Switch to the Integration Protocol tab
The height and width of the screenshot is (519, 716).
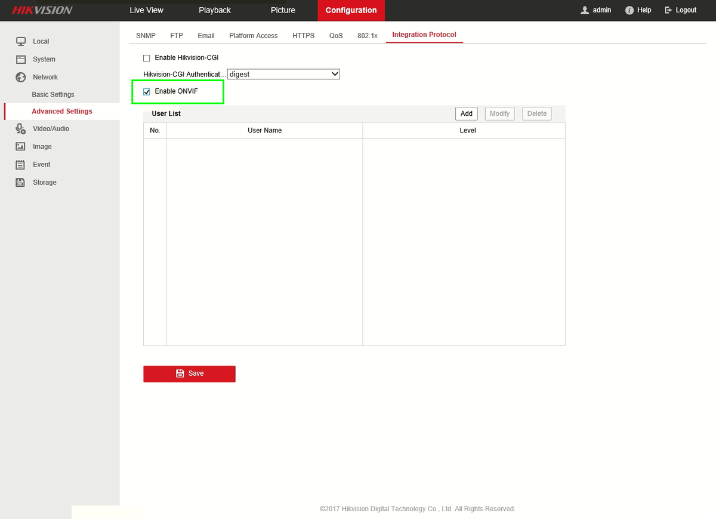[x=424, y=35]
